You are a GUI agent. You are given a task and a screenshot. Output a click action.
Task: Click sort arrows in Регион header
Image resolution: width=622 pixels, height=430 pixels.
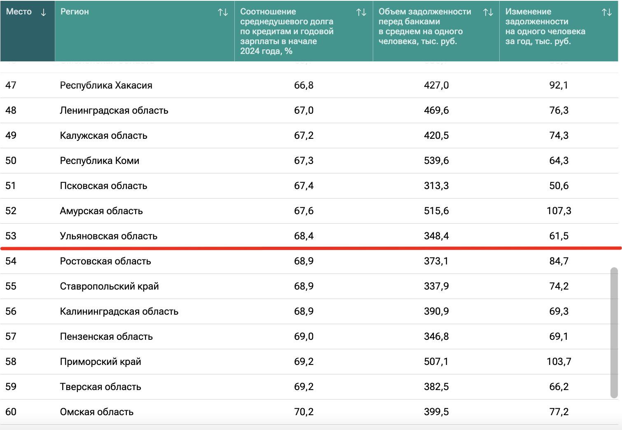click(223, 12)
